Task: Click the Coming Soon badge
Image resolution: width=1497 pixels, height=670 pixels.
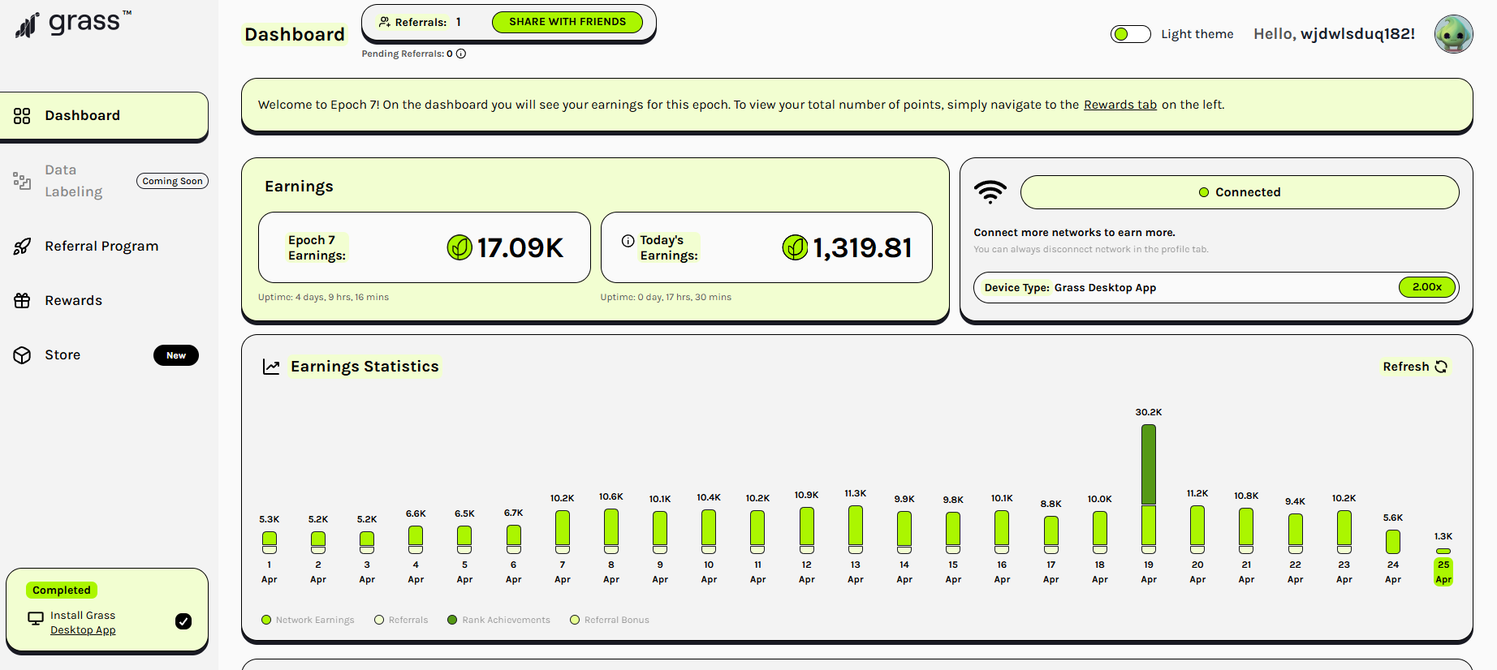Action: pyautogui.click(x=172, y=181)
